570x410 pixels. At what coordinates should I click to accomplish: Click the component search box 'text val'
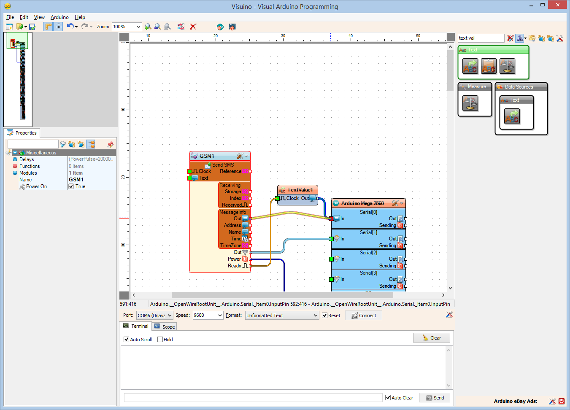(x=481, y=38)
